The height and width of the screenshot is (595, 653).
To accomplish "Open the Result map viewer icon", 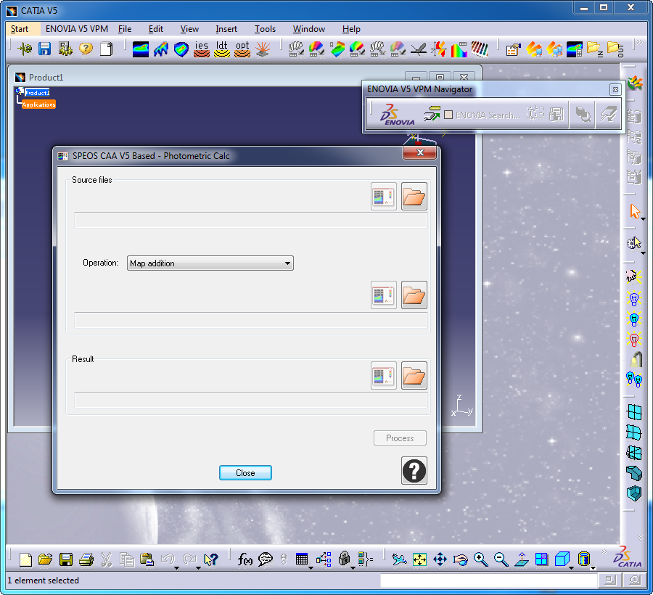I will tap(384, 376).
